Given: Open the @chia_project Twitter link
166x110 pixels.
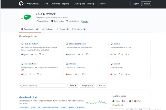Looking at the screenshot, I should pyautogui.click(x=59, y=21).
